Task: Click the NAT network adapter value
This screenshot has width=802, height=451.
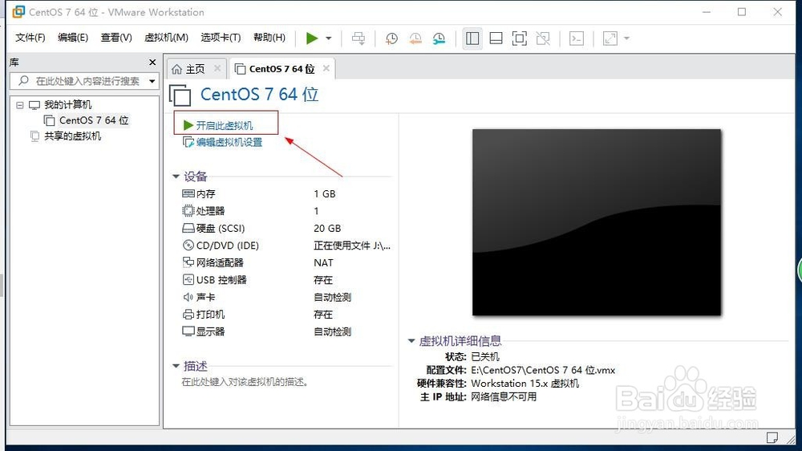Action: pyautogui.click(x=323, y=262)
